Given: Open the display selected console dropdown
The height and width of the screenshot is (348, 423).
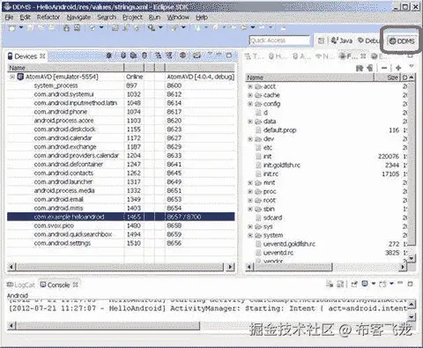Looking at the screenshot, I should tap(374, 284).
